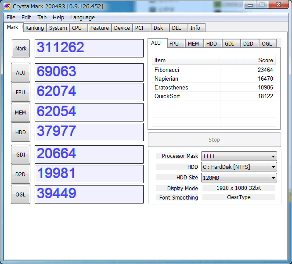Click the CrystalMark title bar app icon
Image resolution: width=292 pixels, height=264 pixels.
[7, 7]
